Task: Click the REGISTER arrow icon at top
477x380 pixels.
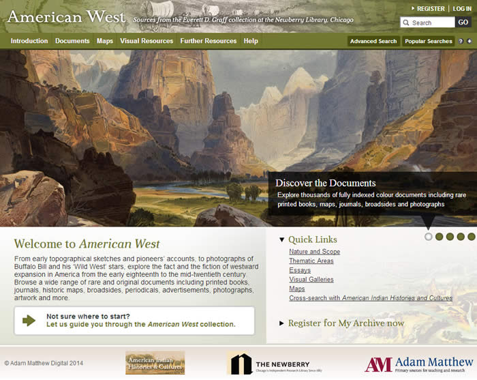Action: [413, 8]
